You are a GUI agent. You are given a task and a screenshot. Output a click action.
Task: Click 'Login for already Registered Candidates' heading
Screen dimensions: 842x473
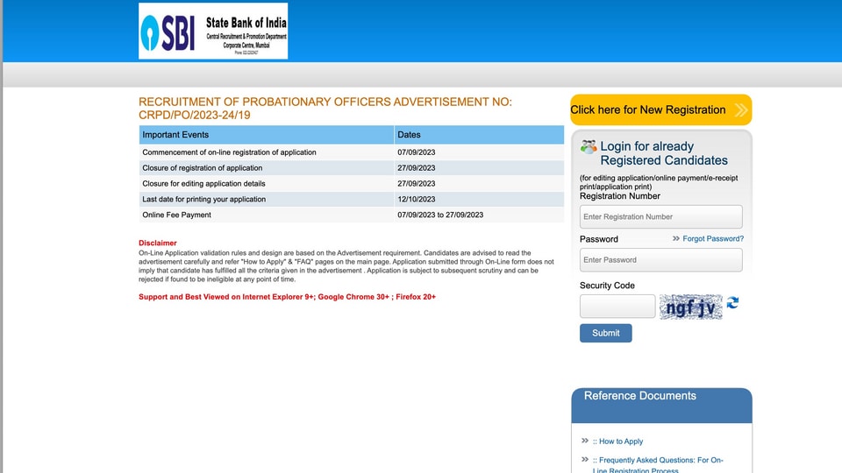tap(664, 153)
